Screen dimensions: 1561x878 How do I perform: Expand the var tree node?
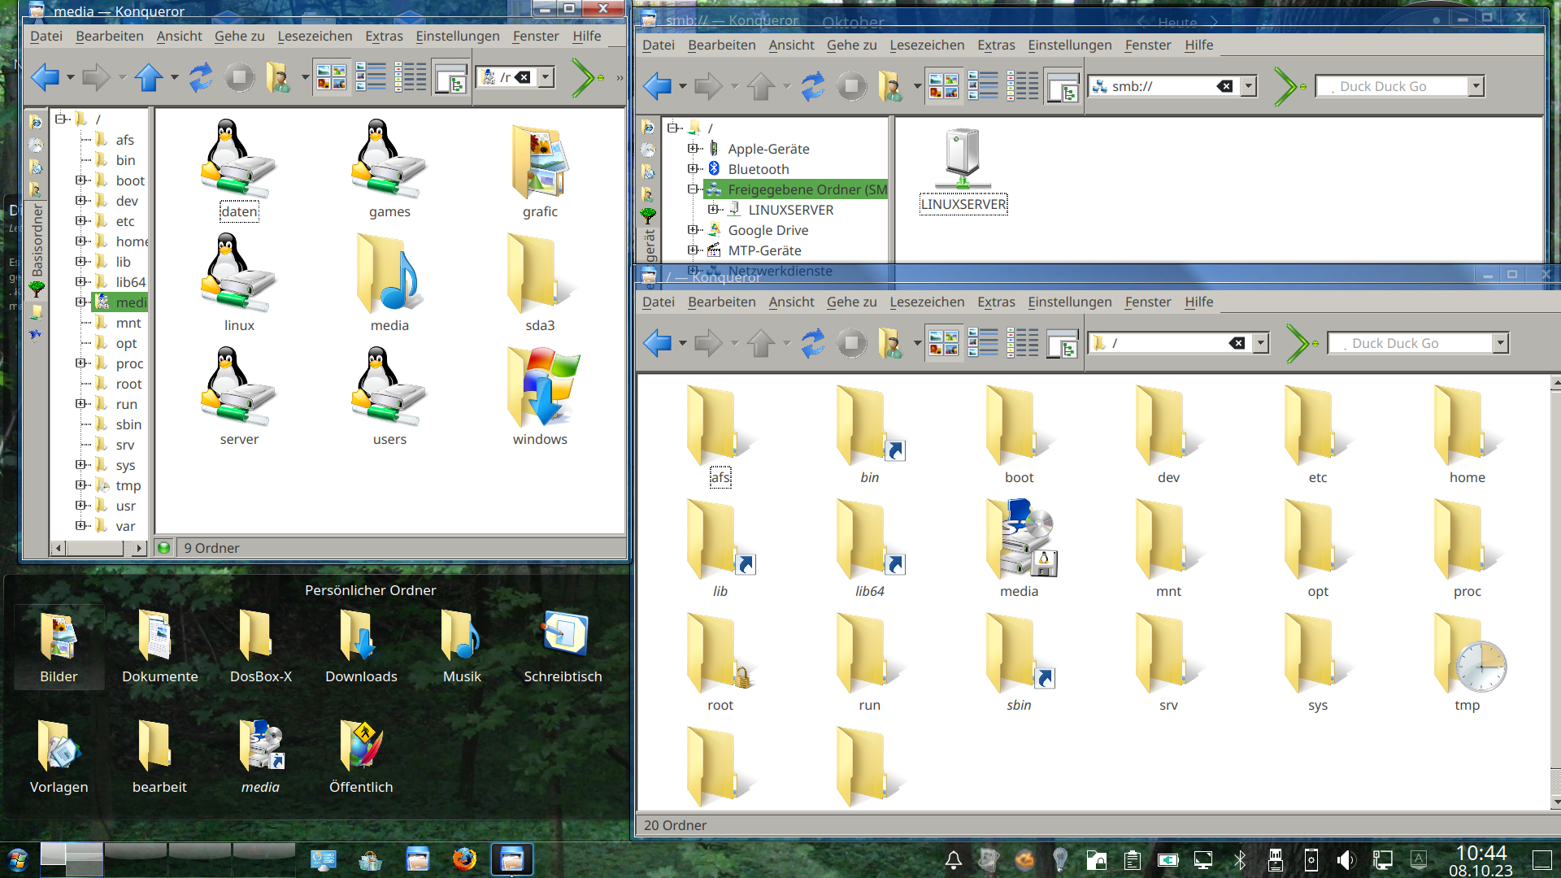[81, 526]
